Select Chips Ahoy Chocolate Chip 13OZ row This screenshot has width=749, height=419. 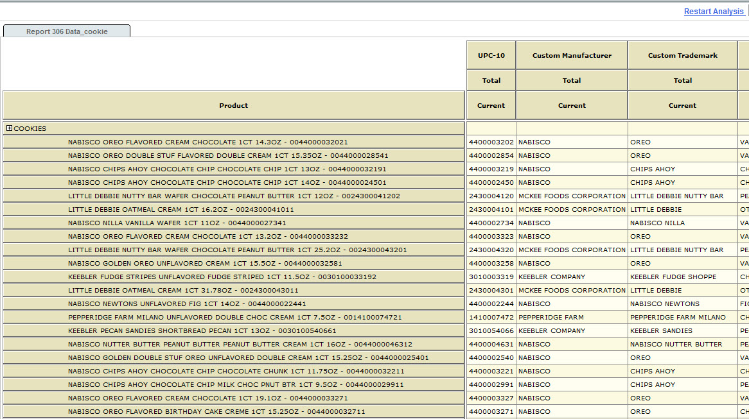click(234, 169)
